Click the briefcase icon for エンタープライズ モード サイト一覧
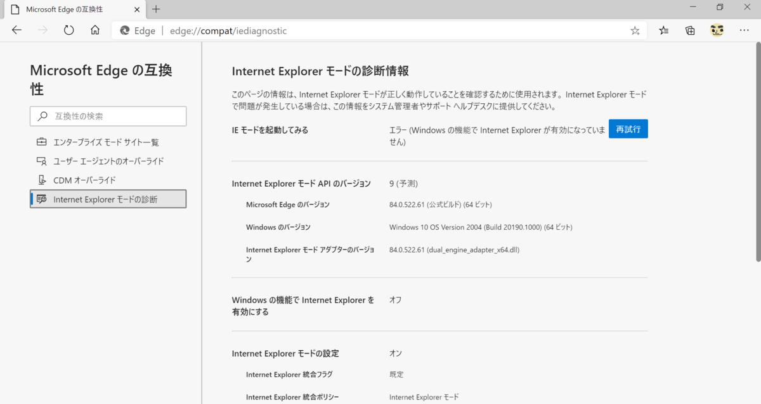 pyautogui.click(x=42, y=142)
